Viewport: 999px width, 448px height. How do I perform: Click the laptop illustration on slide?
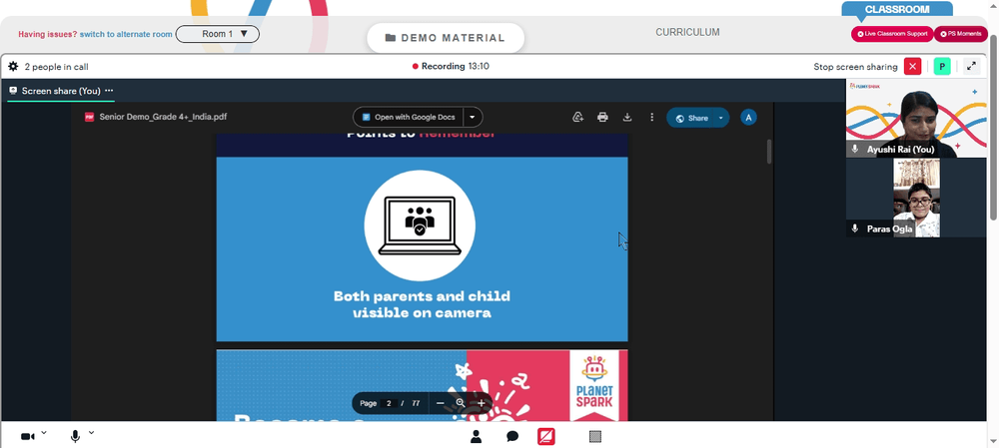[x=420, y=225]
